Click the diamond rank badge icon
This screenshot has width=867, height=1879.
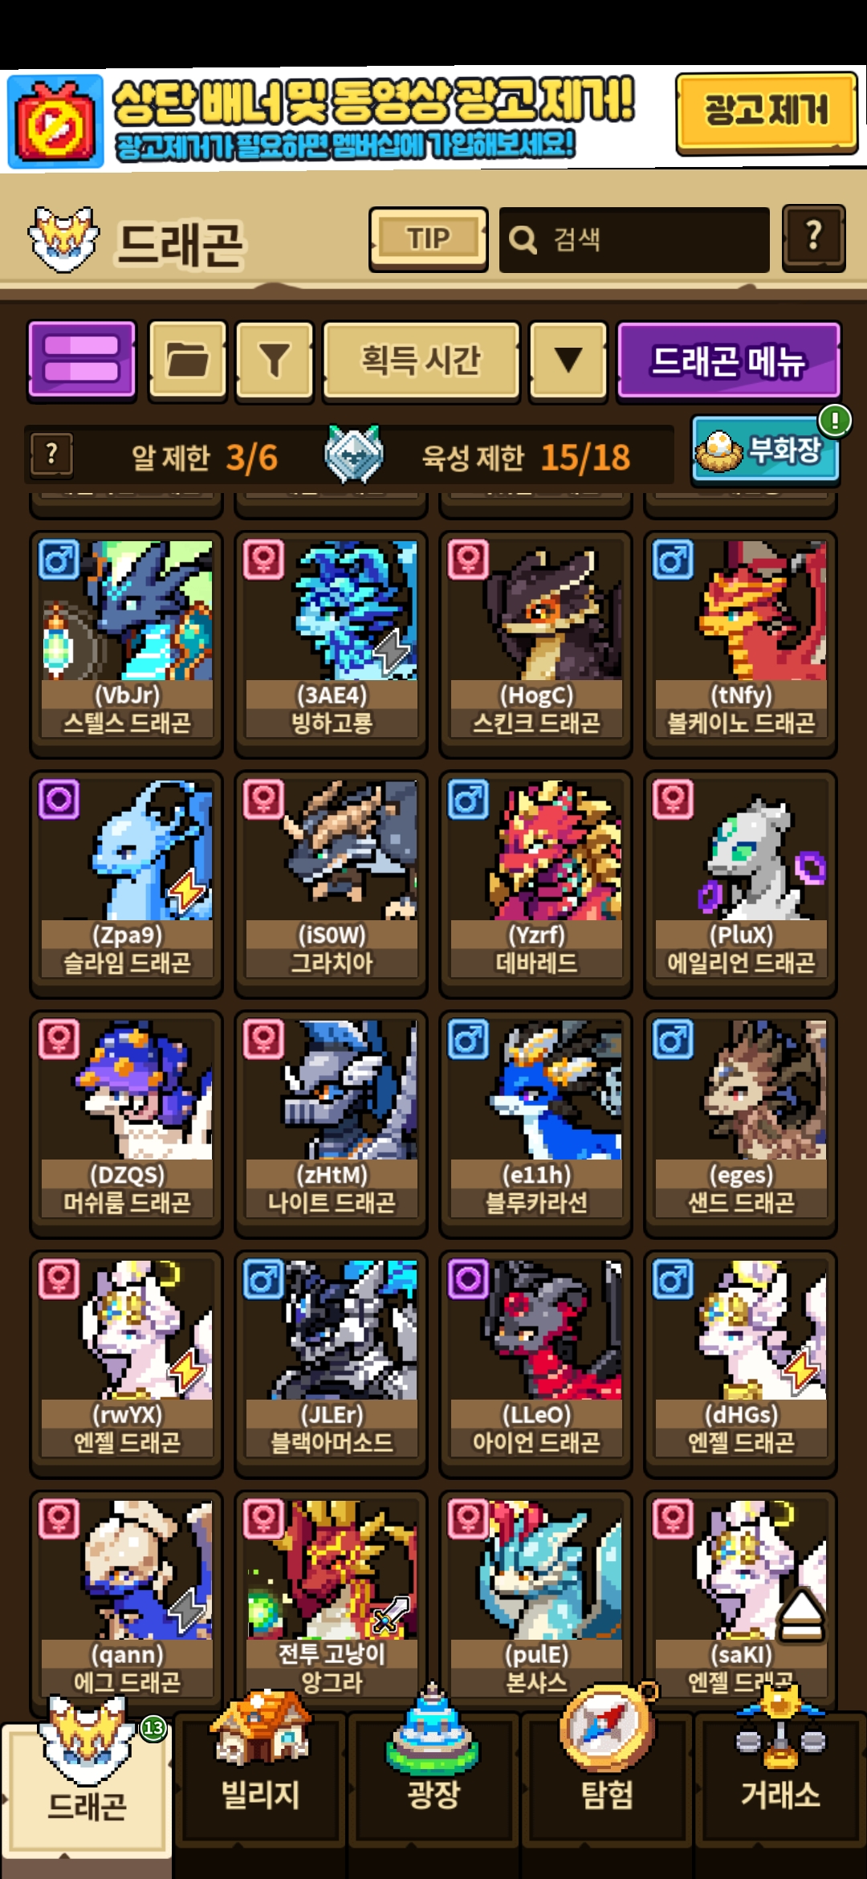353,454
